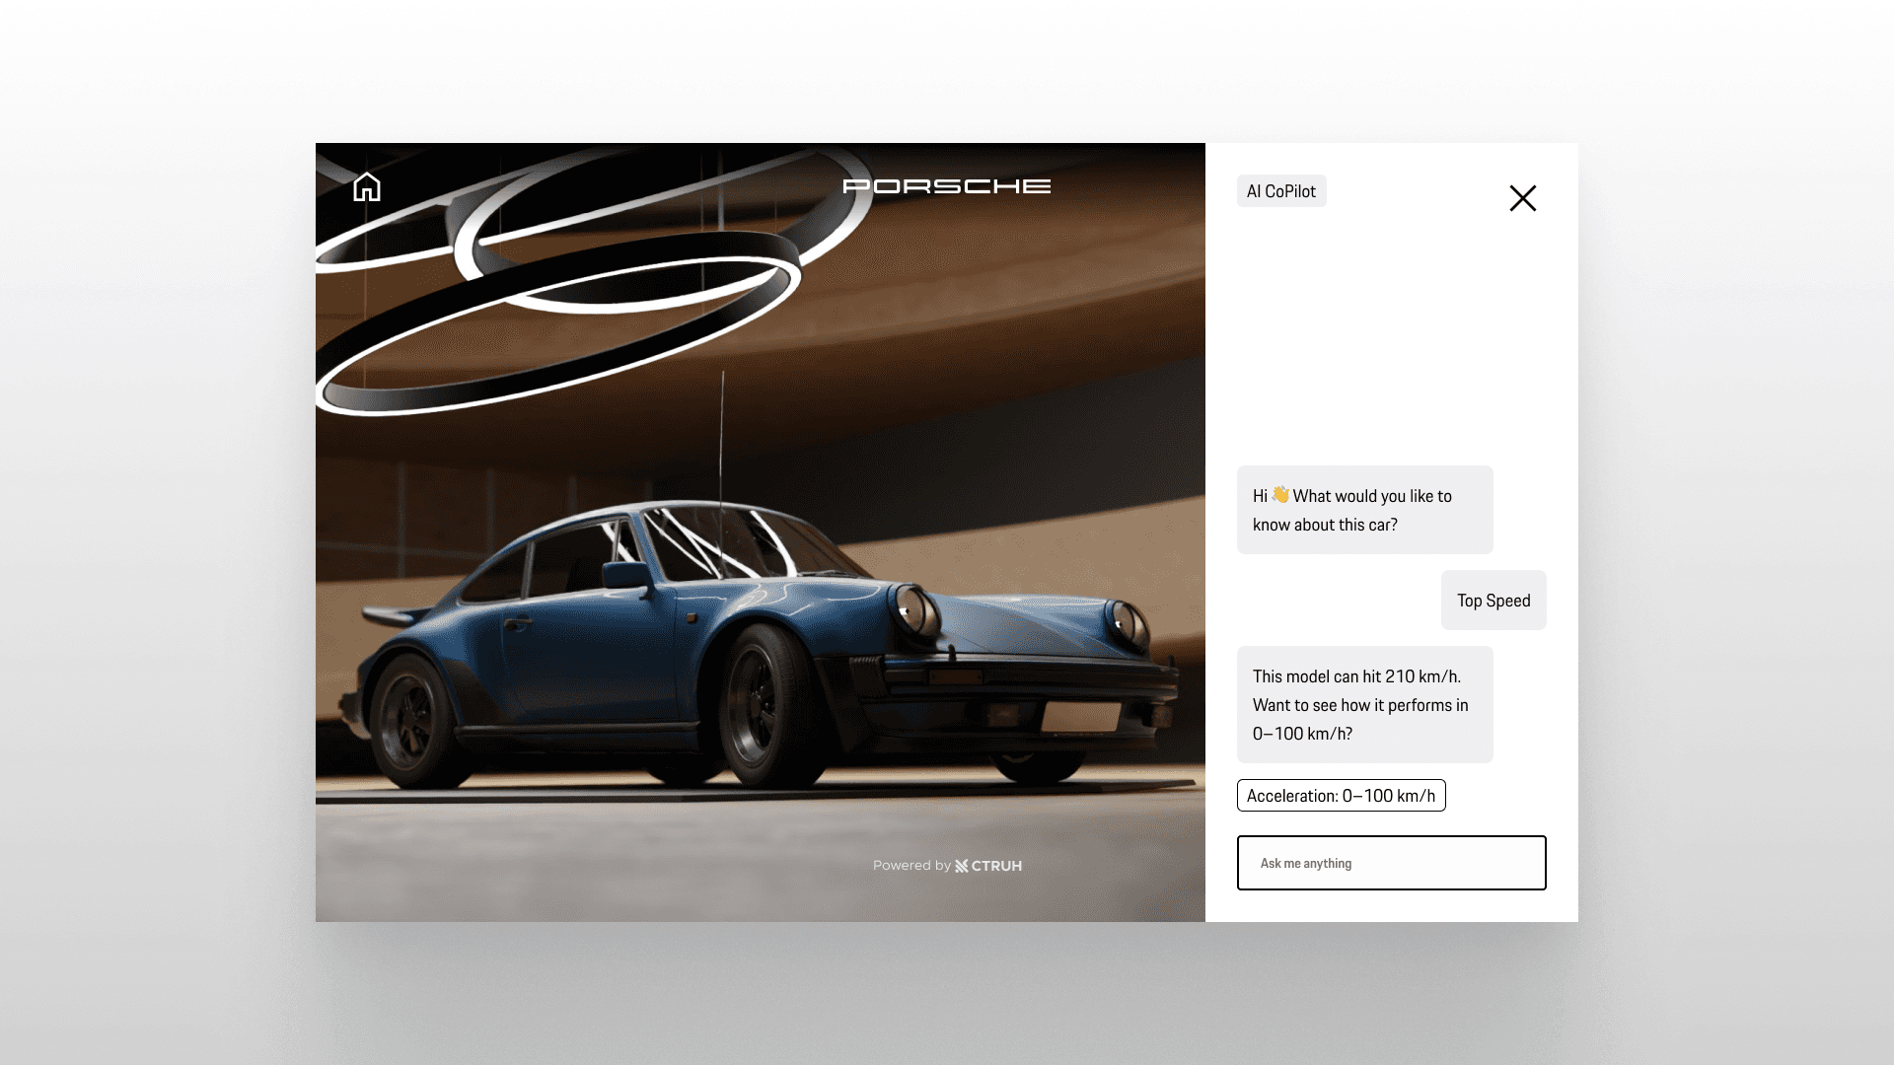
Task: Focus the Ask me anything input
Action: pos(1391,863)
